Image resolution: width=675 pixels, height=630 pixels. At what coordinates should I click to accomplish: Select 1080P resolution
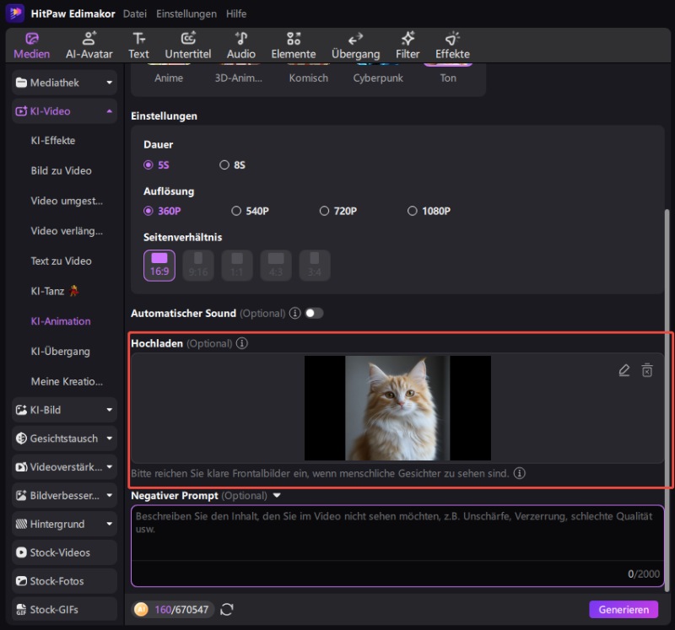point(413,211)
